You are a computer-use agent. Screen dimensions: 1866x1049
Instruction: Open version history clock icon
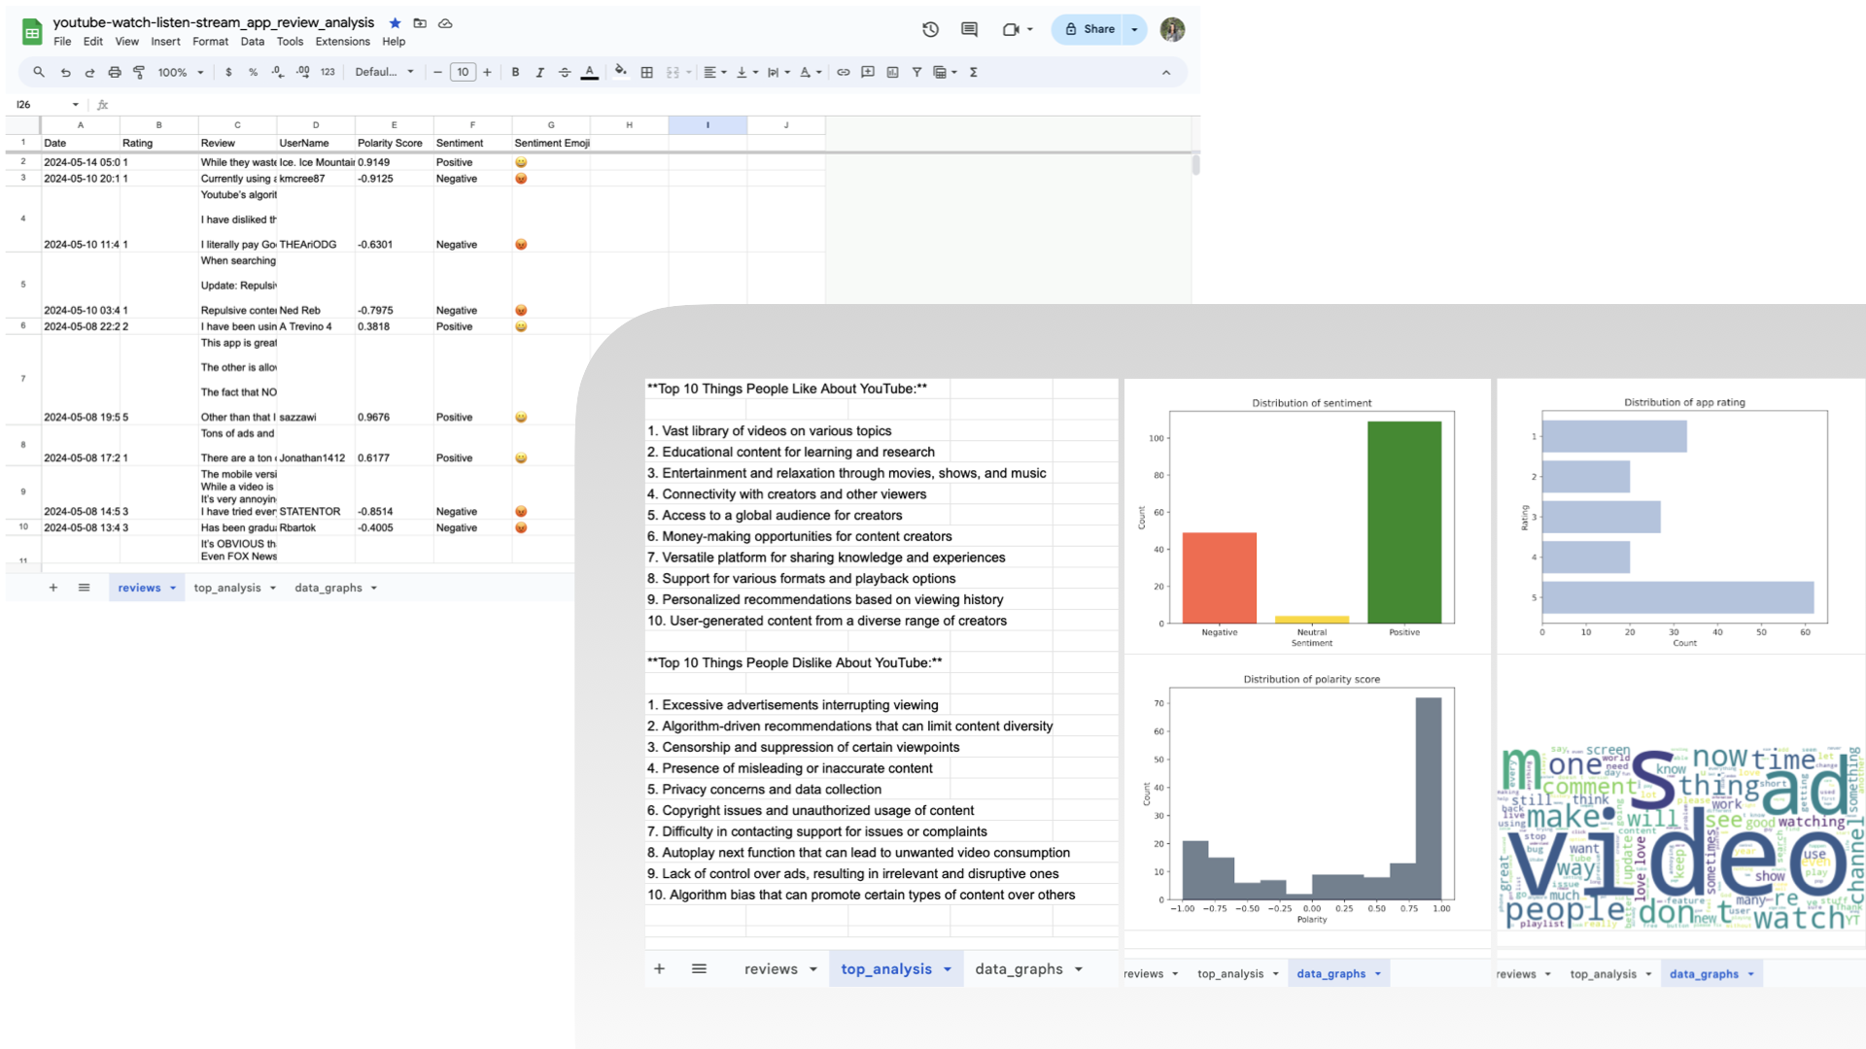coord(930,29)
